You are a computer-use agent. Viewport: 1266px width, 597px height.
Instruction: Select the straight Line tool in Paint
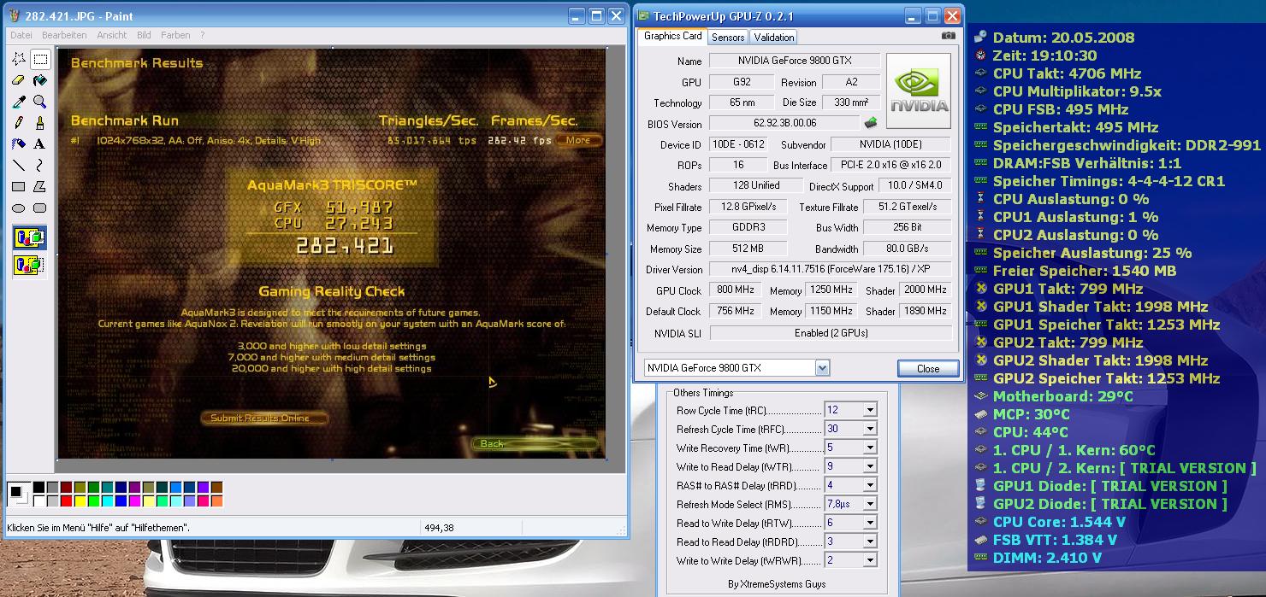(x=19, y=166)
